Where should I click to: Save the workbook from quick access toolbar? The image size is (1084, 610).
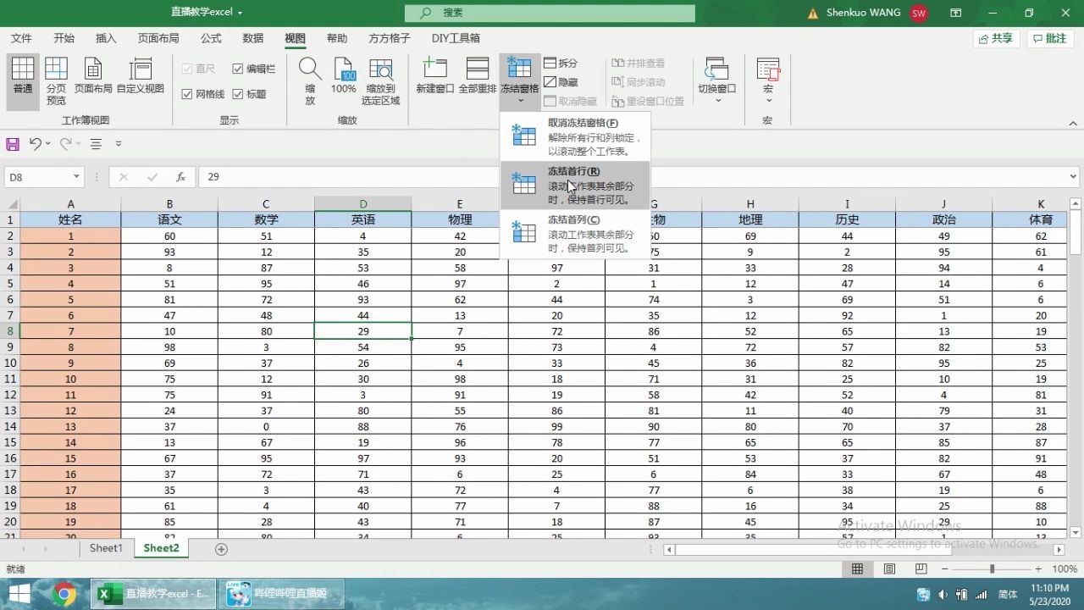(x=13, y=144)
